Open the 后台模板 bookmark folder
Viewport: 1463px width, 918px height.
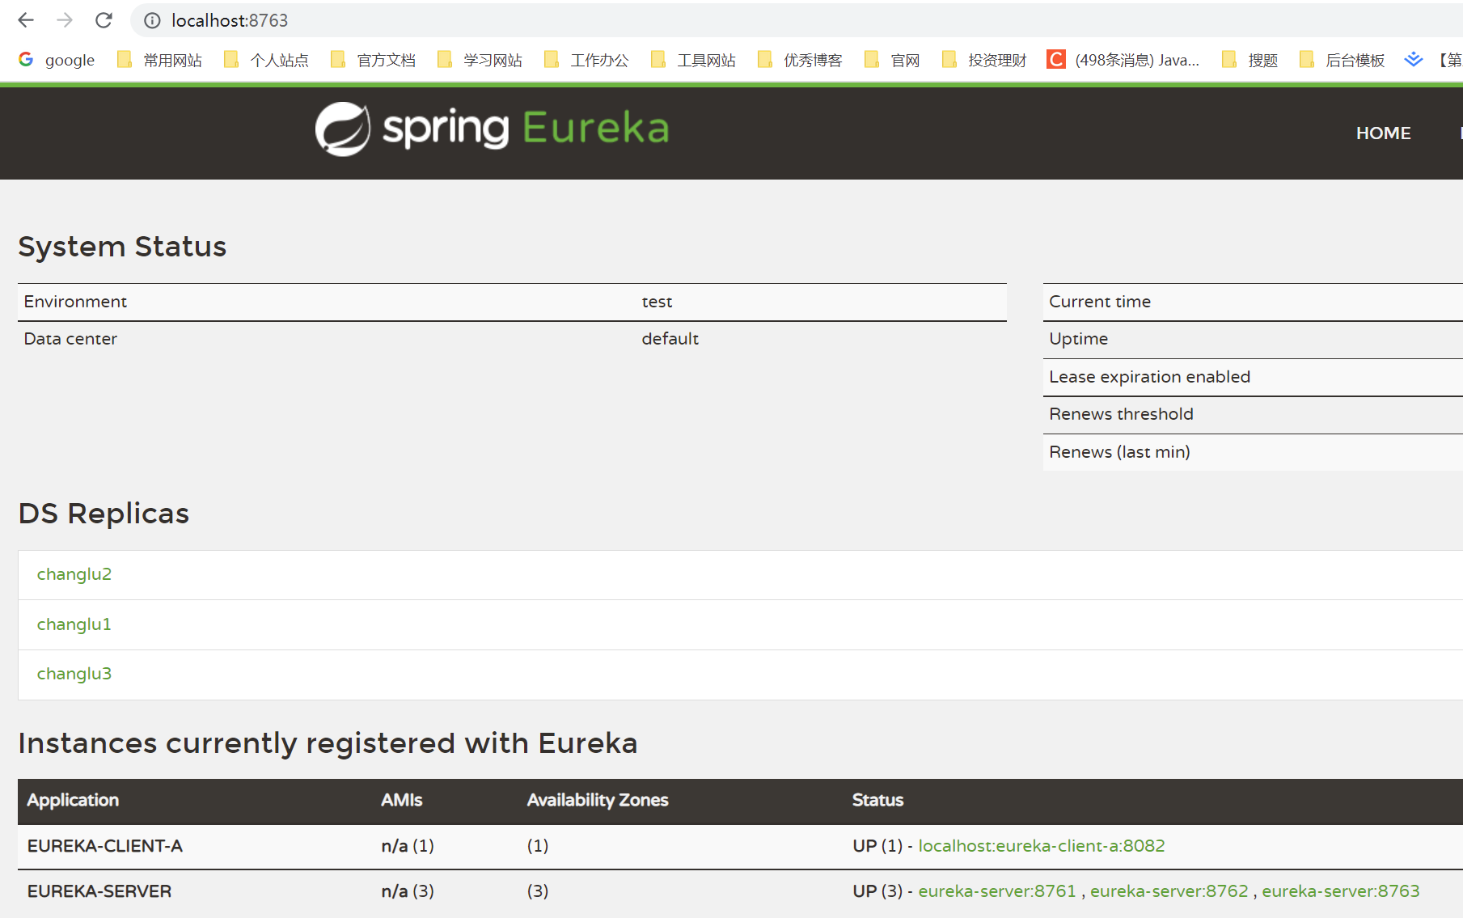coord(1342,60)
